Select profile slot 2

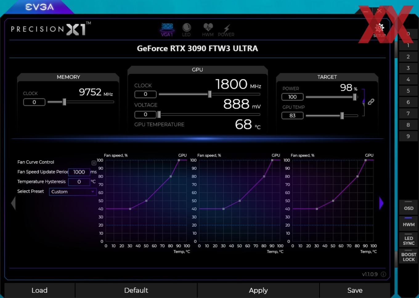[408, 57]
